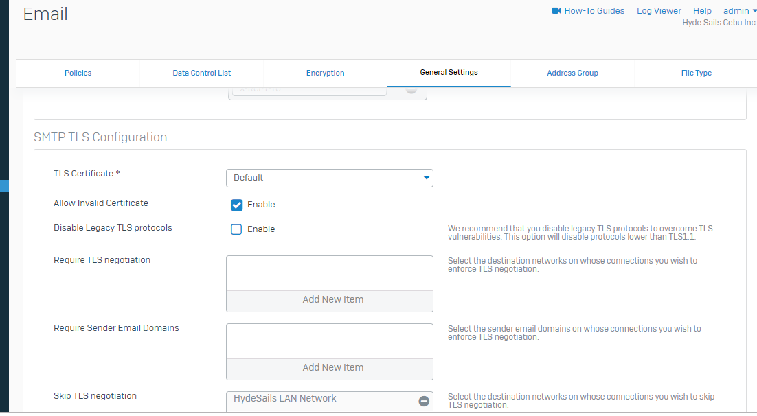The image size is (757, 416).
Task: Go to the Encryption tab
Action: [x=325, y=73]
